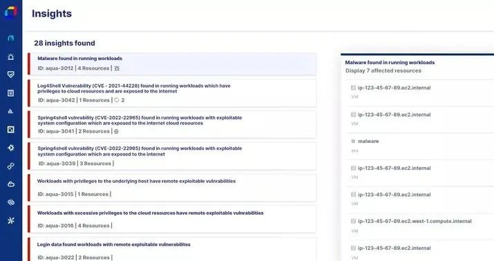Viewport: 494px width, 261px height.
Task: Click the 'Insights' page title
Action: point(52,14)
